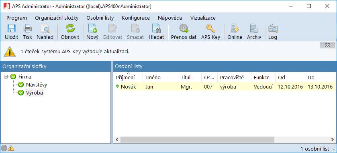Click the green check icon beside Návštěvy

pos(21,85)
